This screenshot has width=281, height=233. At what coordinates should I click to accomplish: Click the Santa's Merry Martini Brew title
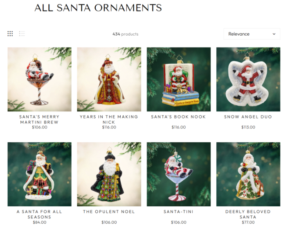coord(39,119)
